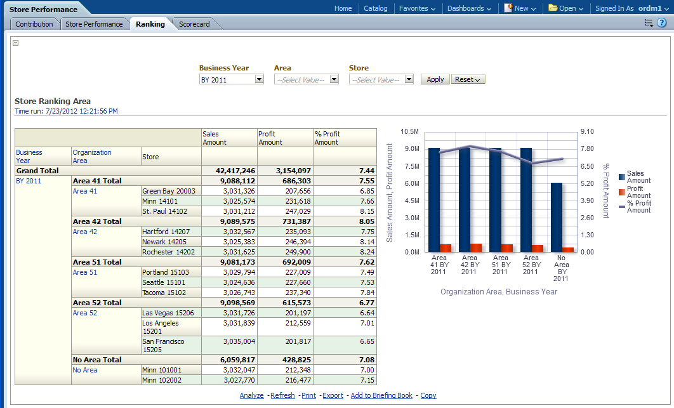
Task: Open the Business Year dropdown arrow
Action: (259, 79)
